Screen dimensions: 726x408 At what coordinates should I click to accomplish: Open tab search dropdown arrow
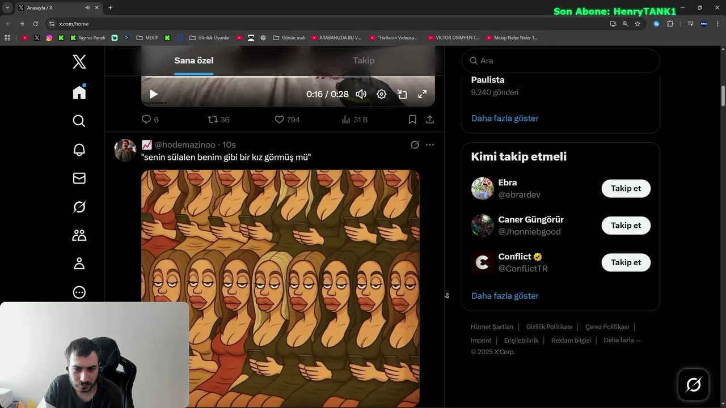point(7,7)
